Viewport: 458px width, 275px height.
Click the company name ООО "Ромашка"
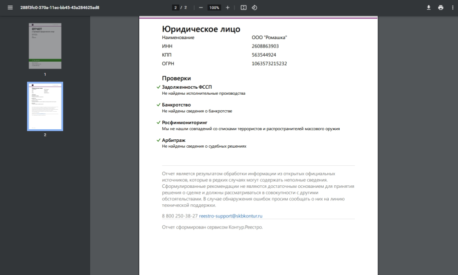pyautogui.click(x=269, y=38)
